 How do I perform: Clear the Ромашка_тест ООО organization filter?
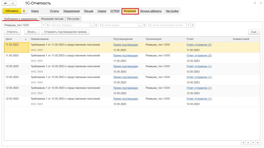48,25
